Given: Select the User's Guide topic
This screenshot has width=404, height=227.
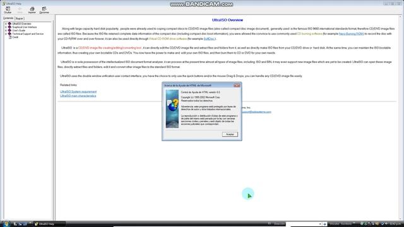Looking at the screenshot, I should click(x=19, y=30).
